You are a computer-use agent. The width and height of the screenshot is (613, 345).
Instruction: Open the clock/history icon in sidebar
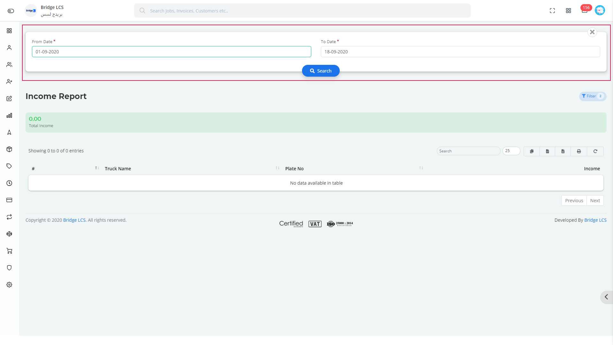pyautogui.click(x=9, y=183)
